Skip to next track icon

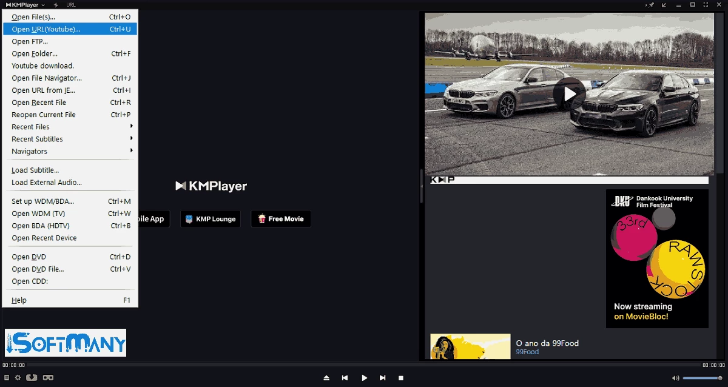382,378
